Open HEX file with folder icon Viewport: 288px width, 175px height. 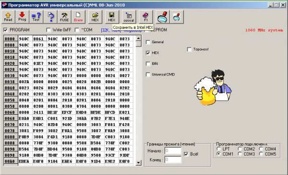tap(95, 17)
